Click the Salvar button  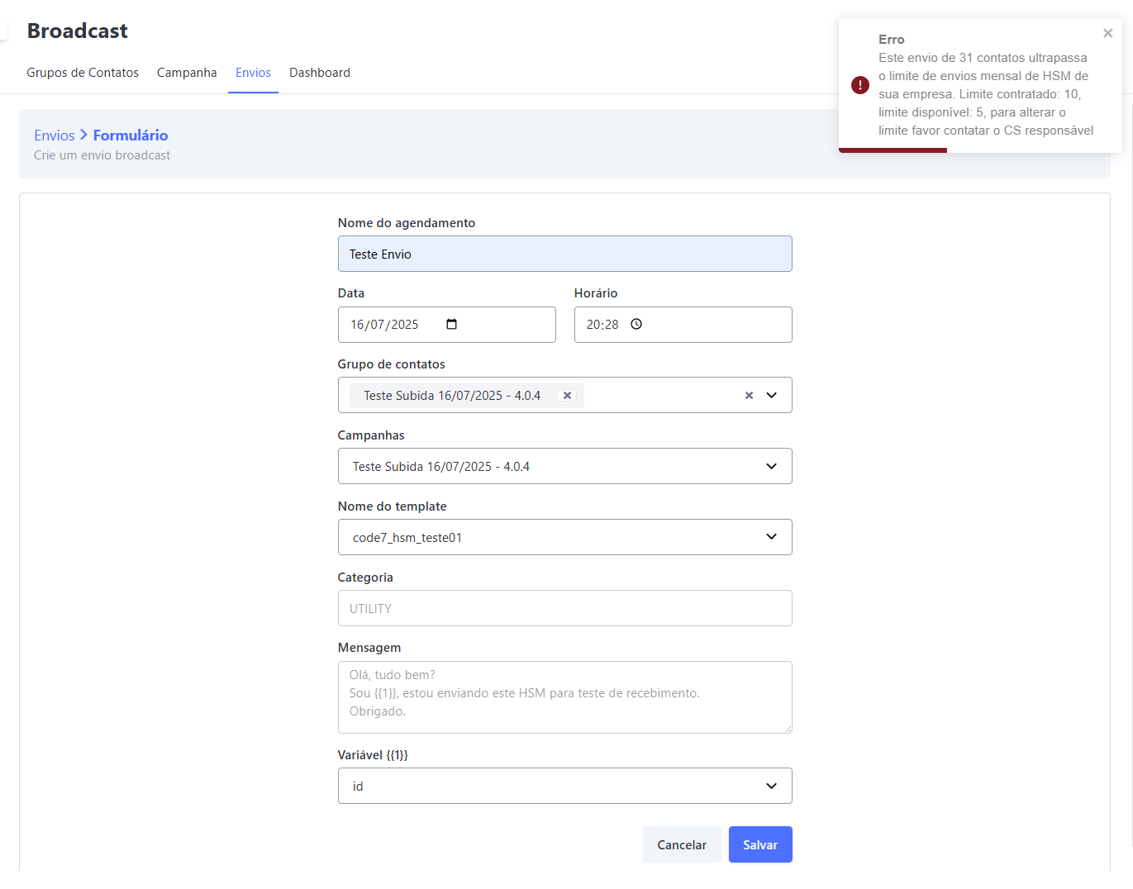pos(759,844)
